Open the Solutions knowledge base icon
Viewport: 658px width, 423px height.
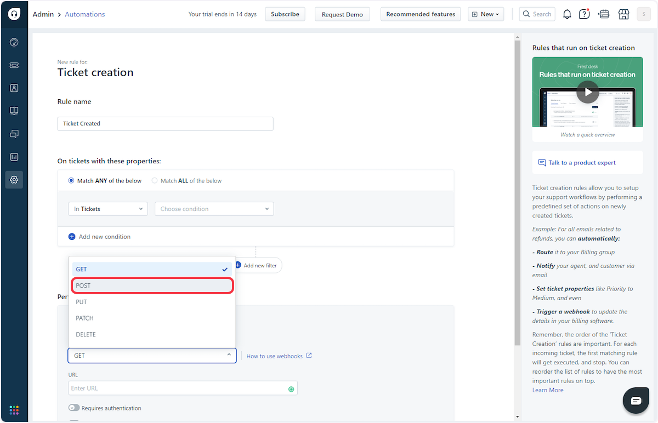[14, 111]
